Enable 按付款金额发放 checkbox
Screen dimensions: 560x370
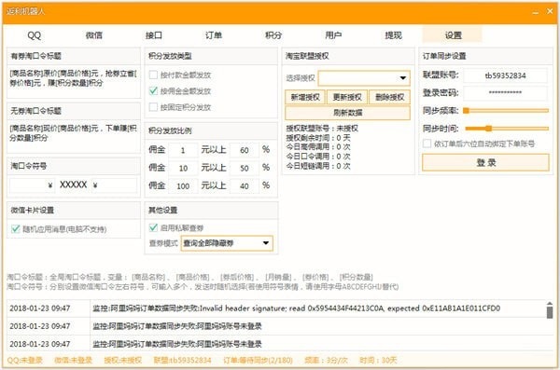coord(153,75)
